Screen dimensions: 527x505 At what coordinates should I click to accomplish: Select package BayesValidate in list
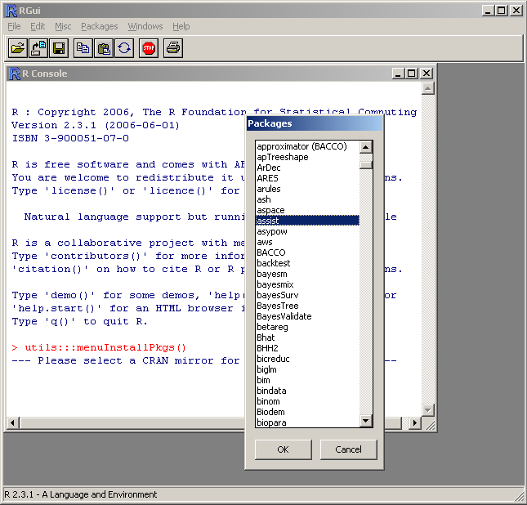coord(307,316)
